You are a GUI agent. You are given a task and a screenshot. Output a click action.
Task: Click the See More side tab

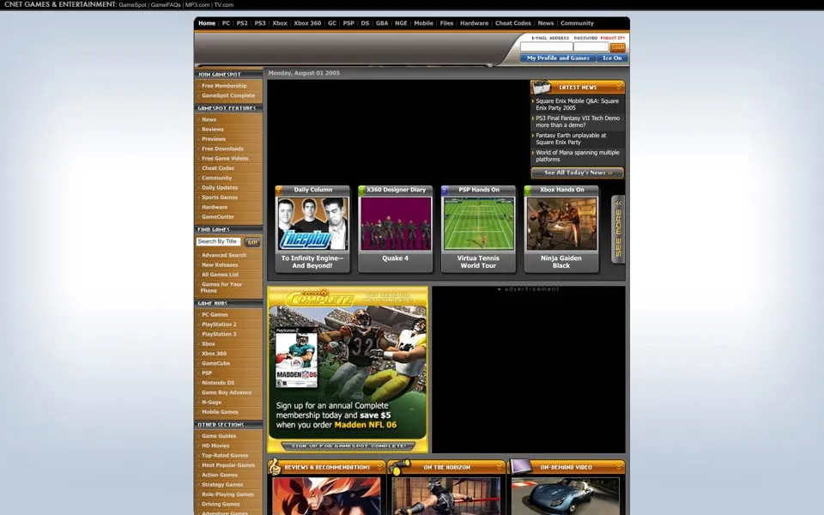(618, 228)
